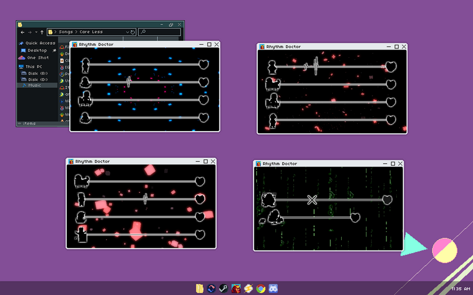Open Discord from the taskbar
The width and height of the screenshot is (473, 295).
(273, 289)
